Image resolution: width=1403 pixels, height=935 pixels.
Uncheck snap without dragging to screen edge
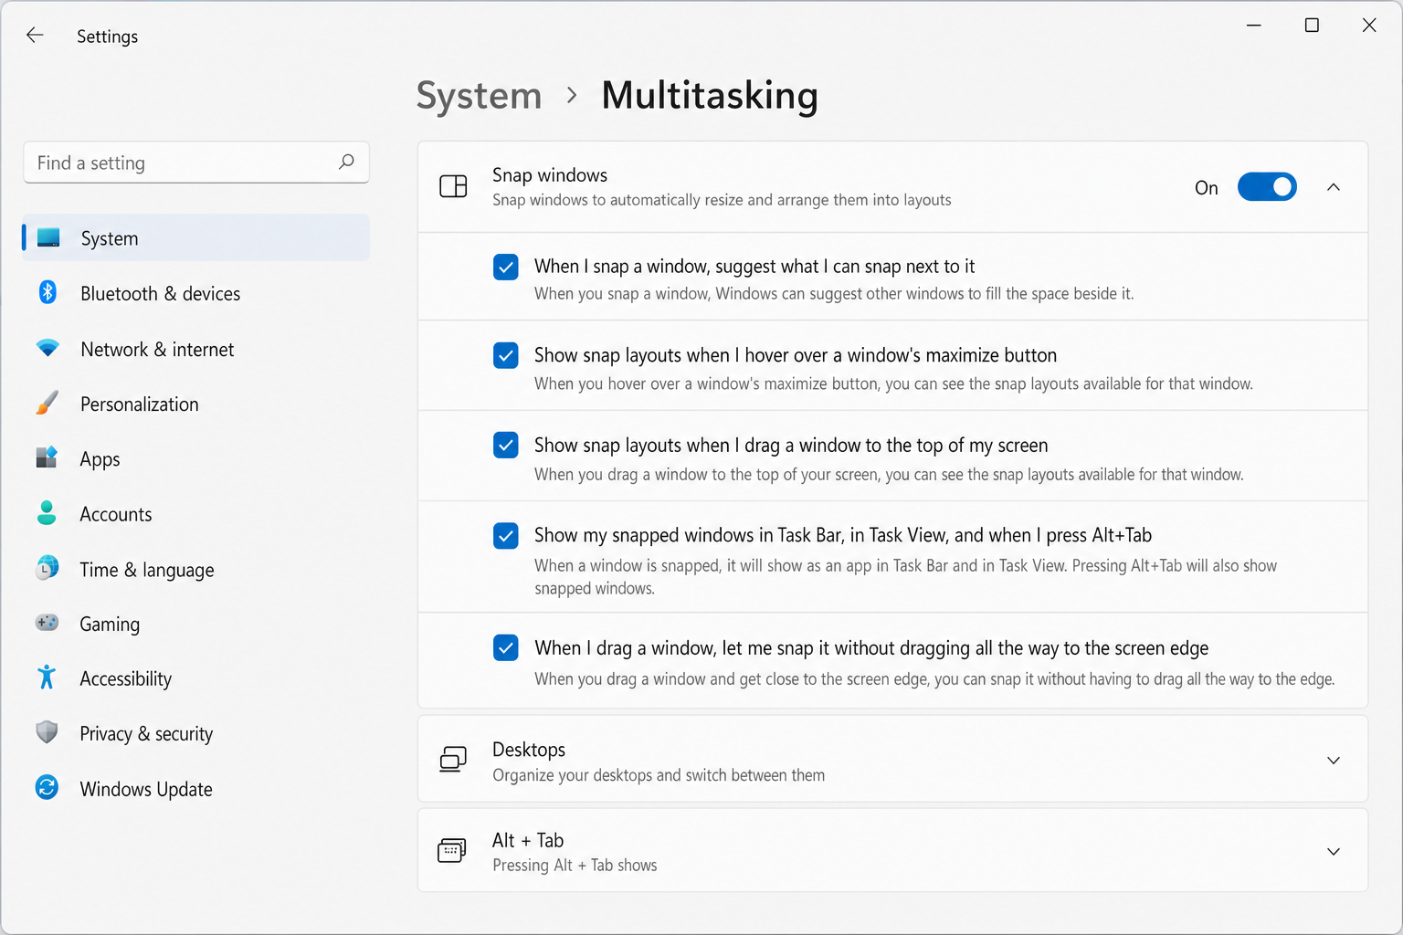coord(506,647)
